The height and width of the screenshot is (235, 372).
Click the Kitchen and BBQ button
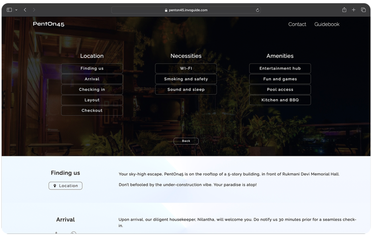click(280, 100)
